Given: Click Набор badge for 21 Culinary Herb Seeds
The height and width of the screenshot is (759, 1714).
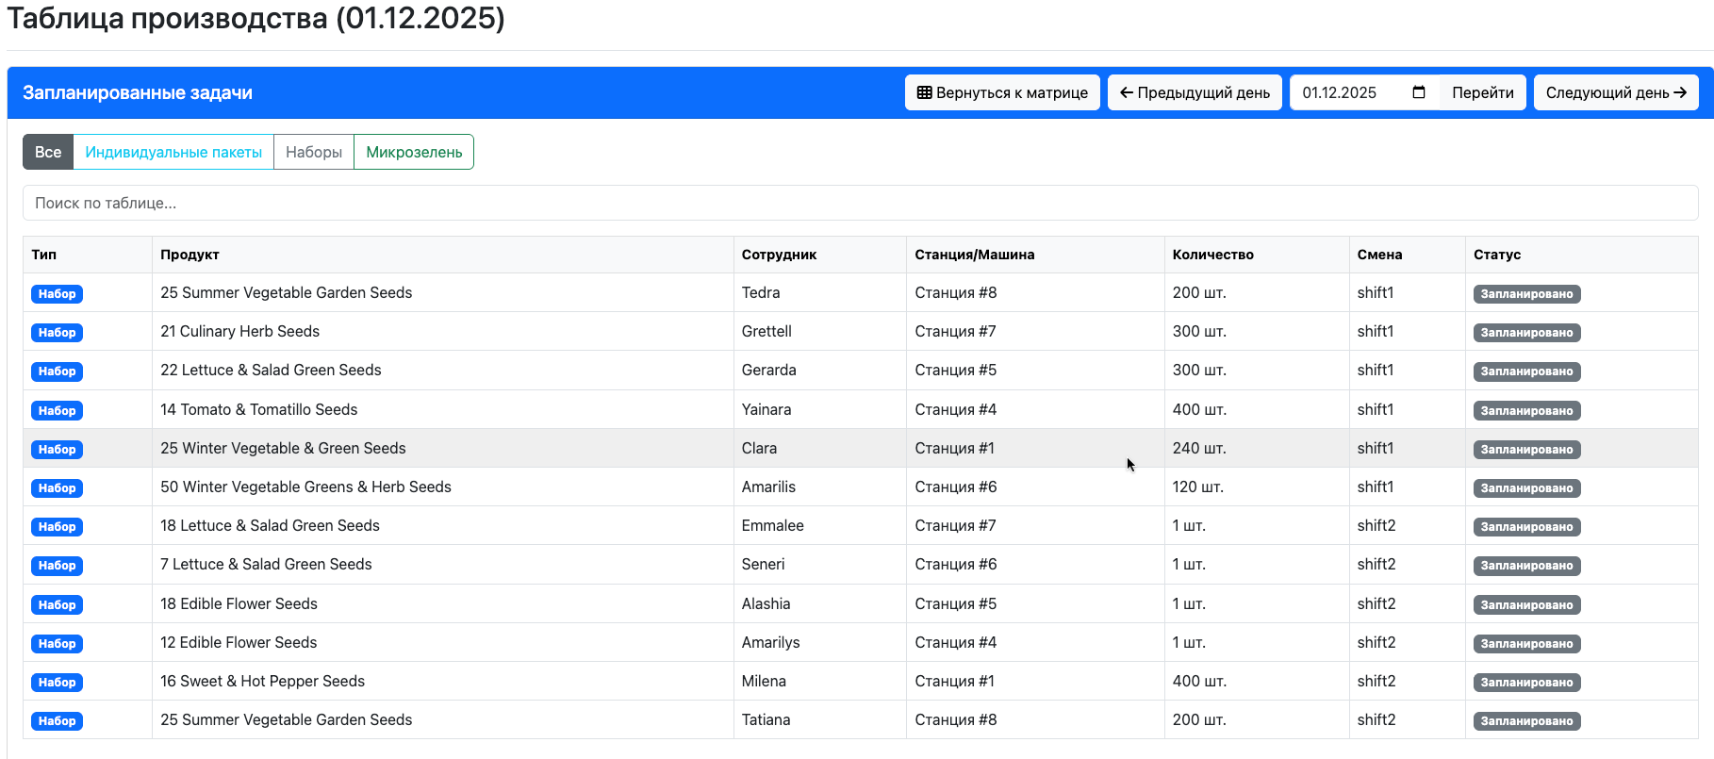Looking at the screenshot, I should pyautogui.click(x=57, y=332).
